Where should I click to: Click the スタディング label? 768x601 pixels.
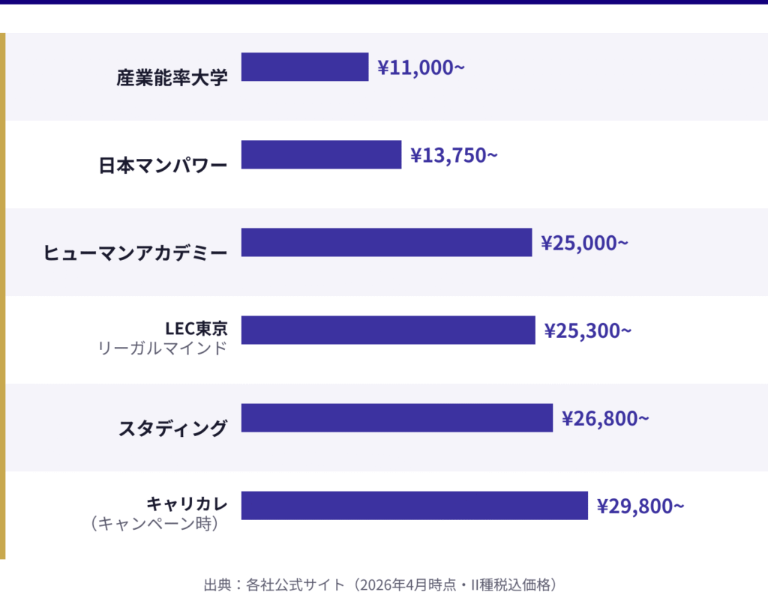[172, 428]
